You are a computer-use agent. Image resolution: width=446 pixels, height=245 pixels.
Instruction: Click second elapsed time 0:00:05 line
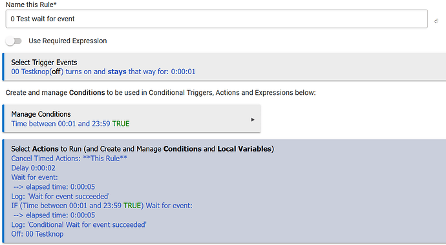point(54,215)
